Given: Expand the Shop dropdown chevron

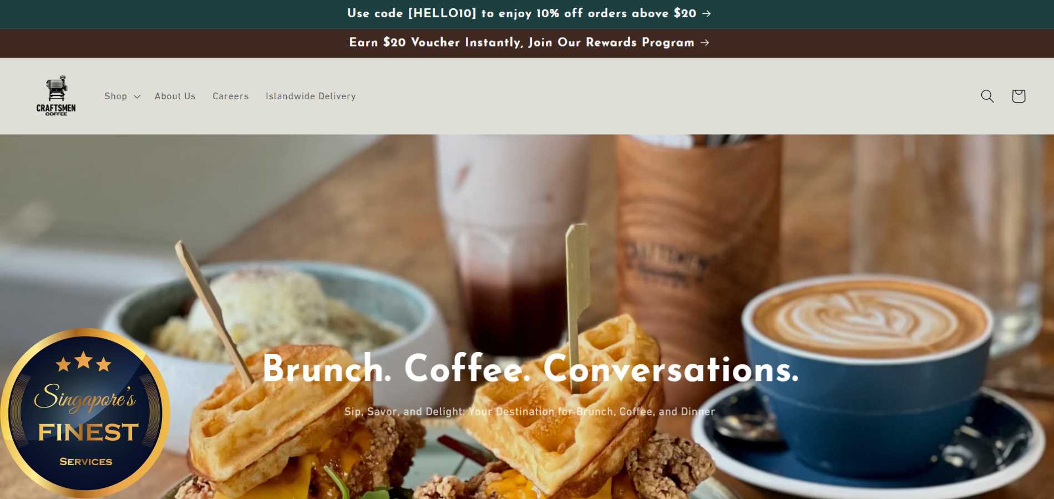Looking at the screenshot, I should [x=137, y=96].
